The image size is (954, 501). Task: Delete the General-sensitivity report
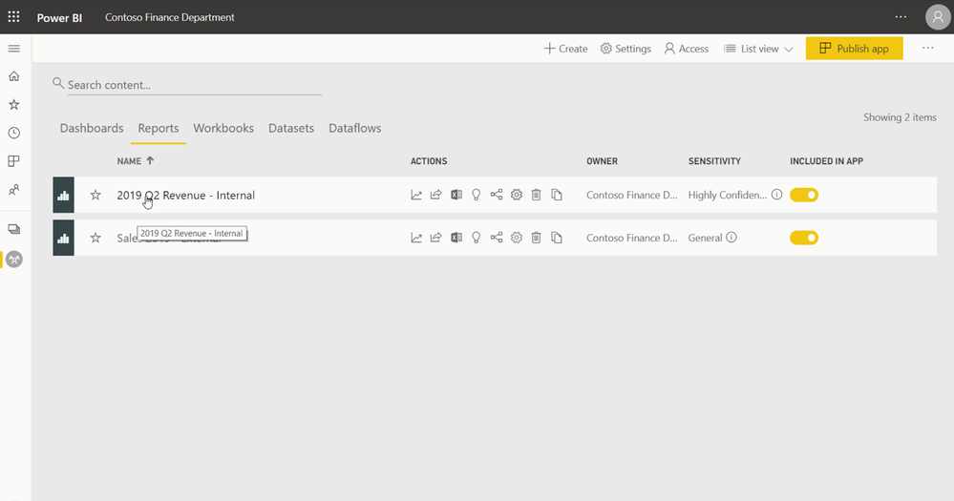click(536, 238)
